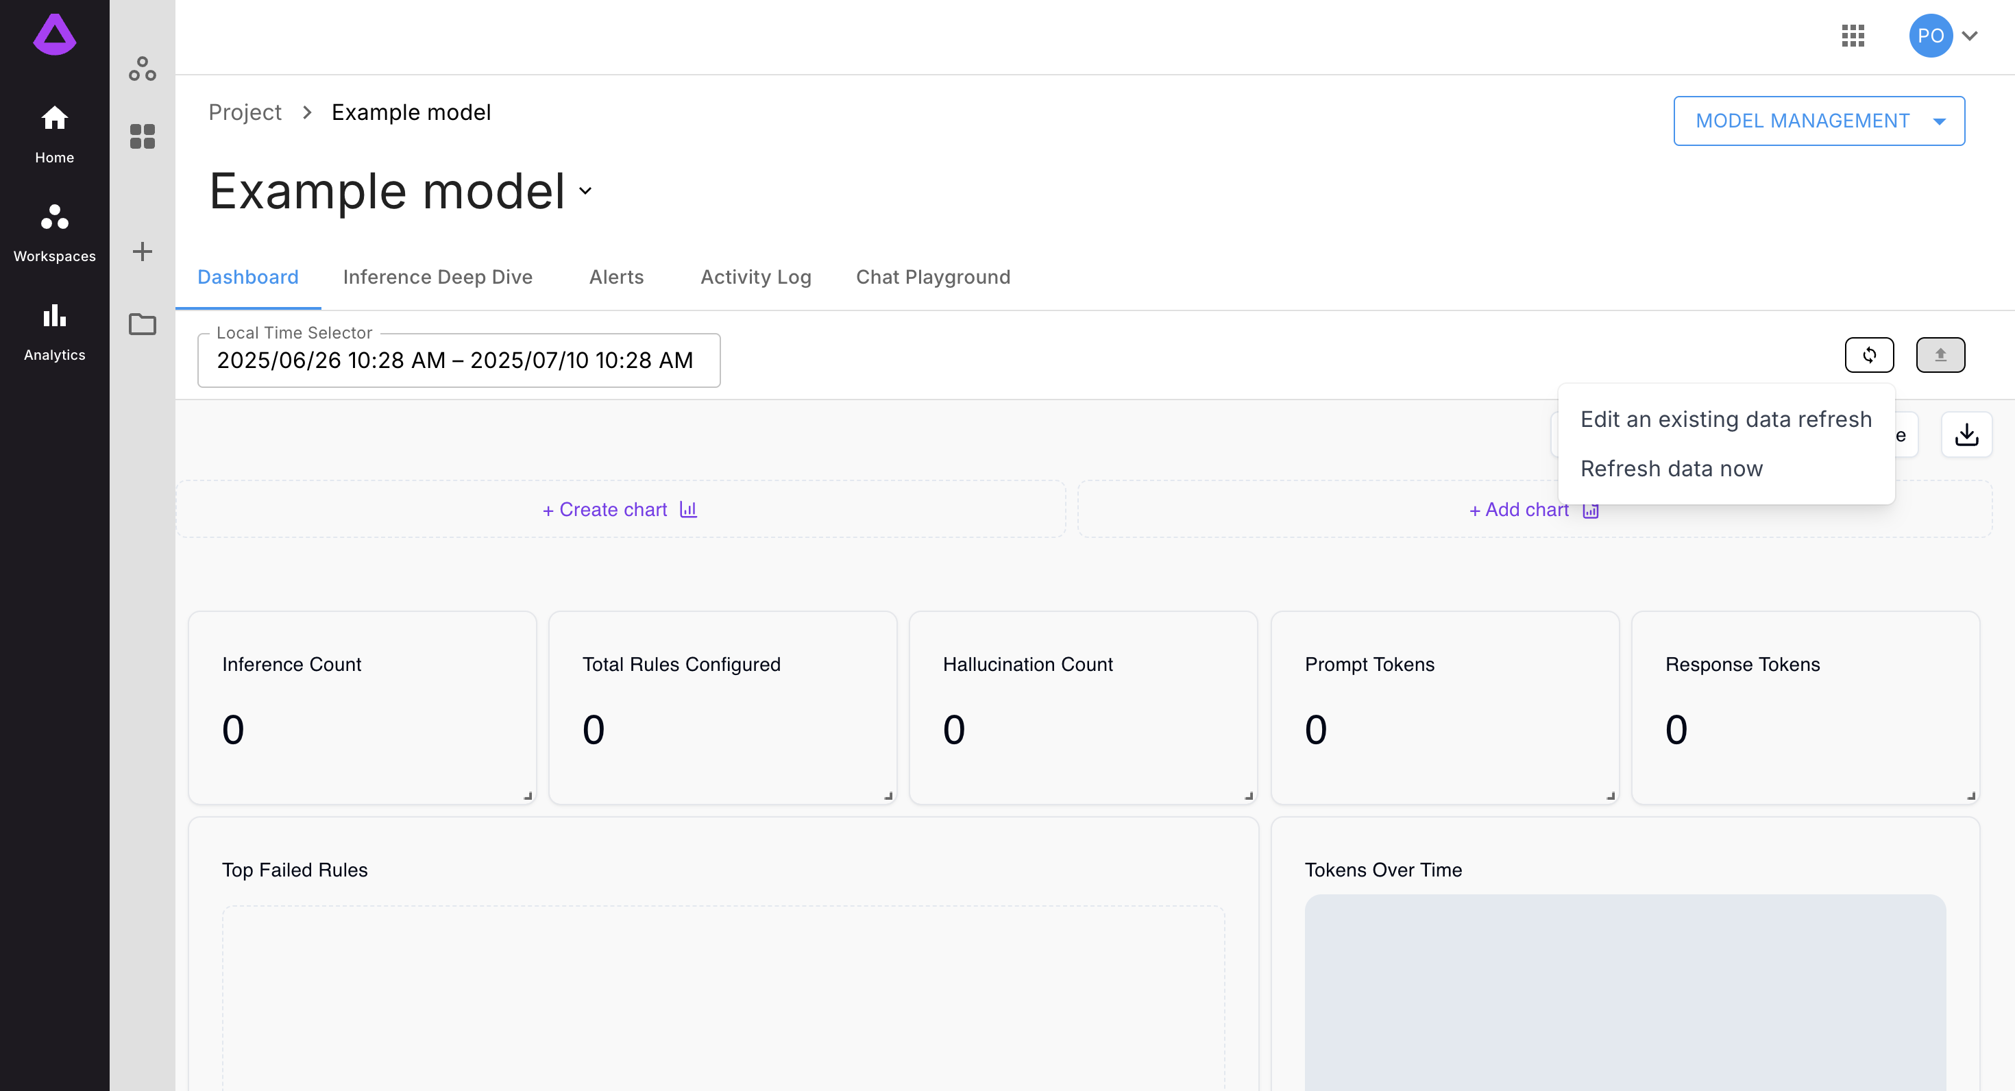The width and height of the screenshot is (2015, 1091).
Task: Click Hallucination Count label
Action: (x=1028, y=665)
